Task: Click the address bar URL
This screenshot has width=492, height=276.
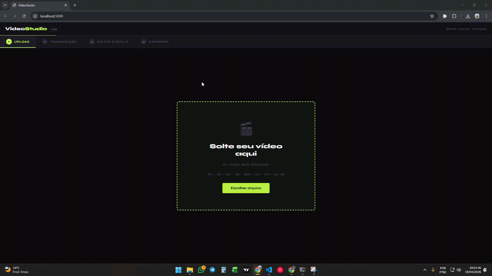Action: pyautogui.click(x=52, y=16)
